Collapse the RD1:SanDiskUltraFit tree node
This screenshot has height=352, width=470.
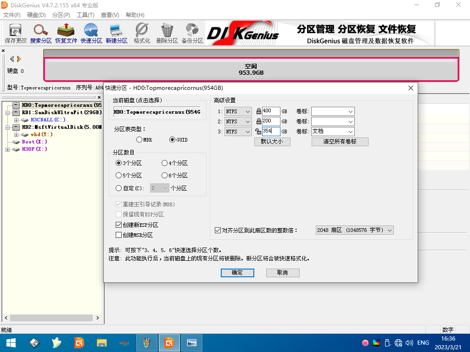click(8, 113)
